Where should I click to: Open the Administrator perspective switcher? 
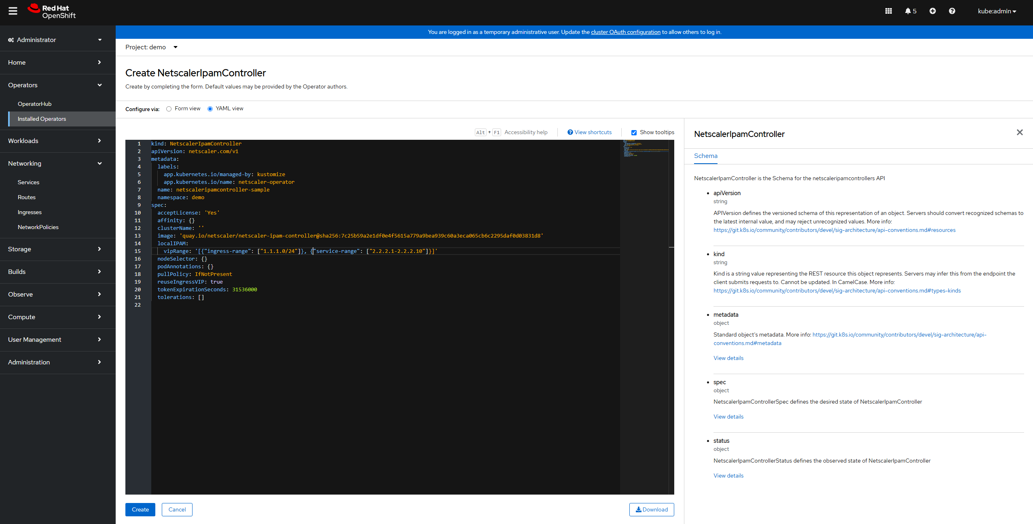tap(55, 40)
